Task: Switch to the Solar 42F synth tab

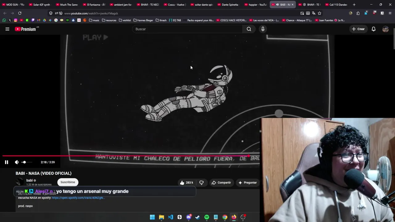Action: (40, 5)
